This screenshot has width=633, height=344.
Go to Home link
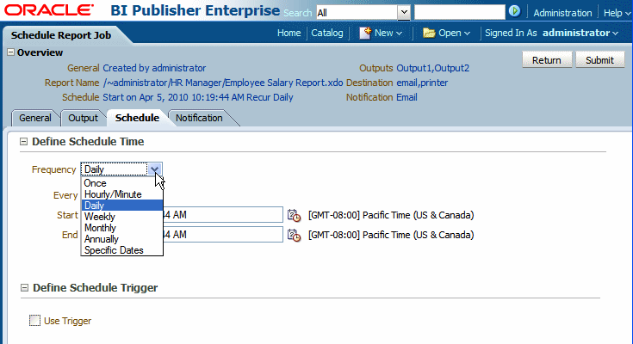(x=289, y=33)
